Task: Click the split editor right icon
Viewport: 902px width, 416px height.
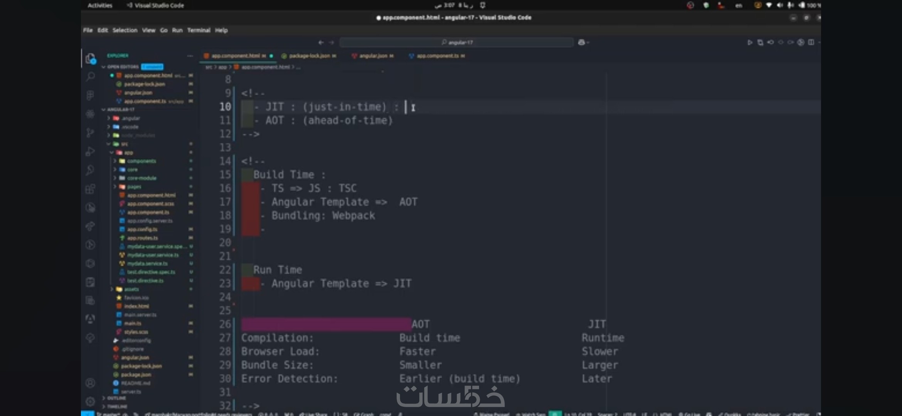Action: pyautogui.click(x=811, y=42)
